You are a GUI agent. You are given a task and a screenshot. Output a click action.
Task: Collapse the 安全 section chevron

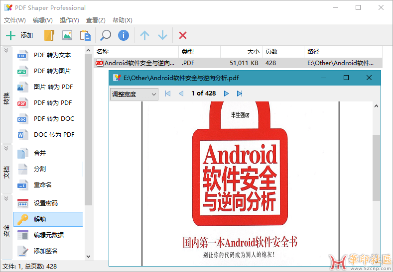(x=6, y=198)
